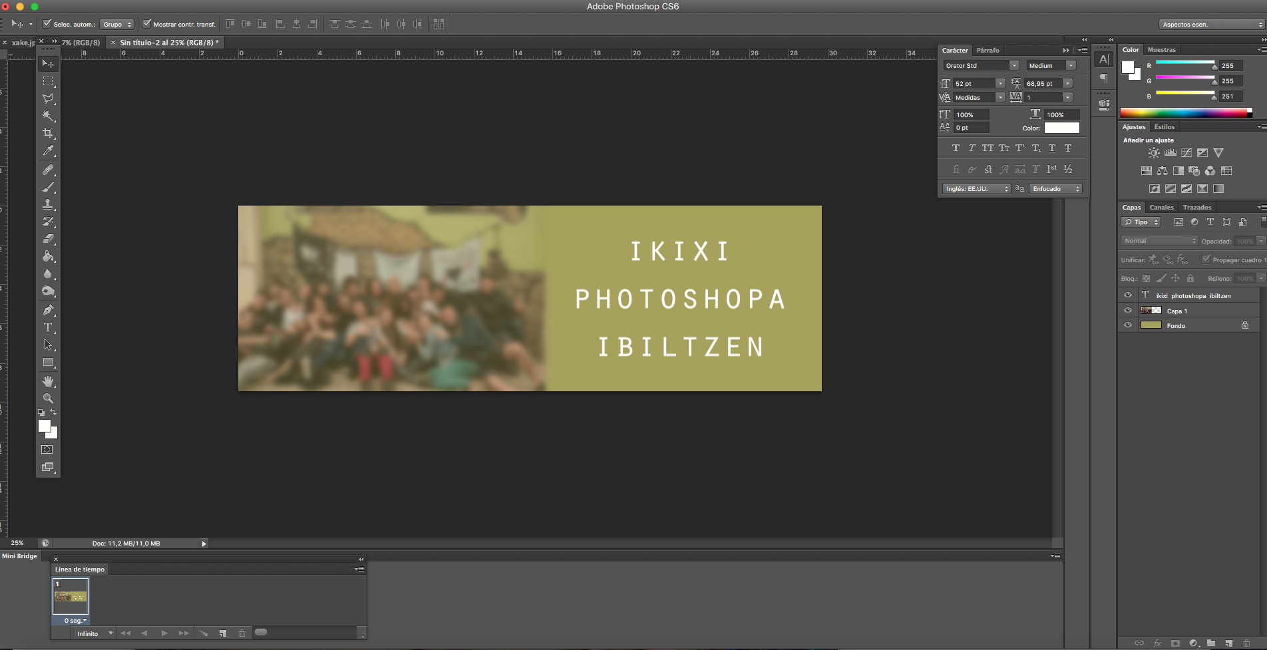Select the Eraser tool
The height and width of the screenshot is (650, 1267).
point(48,239)
